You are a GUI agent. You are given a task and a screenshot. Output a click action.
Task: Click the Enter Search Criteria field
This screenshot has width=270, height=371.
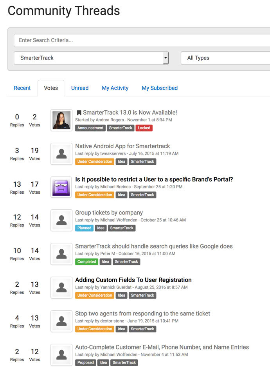(141, 40)
